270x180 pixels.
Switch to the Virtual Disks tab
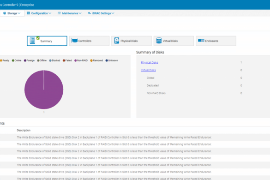pos(174,41)
